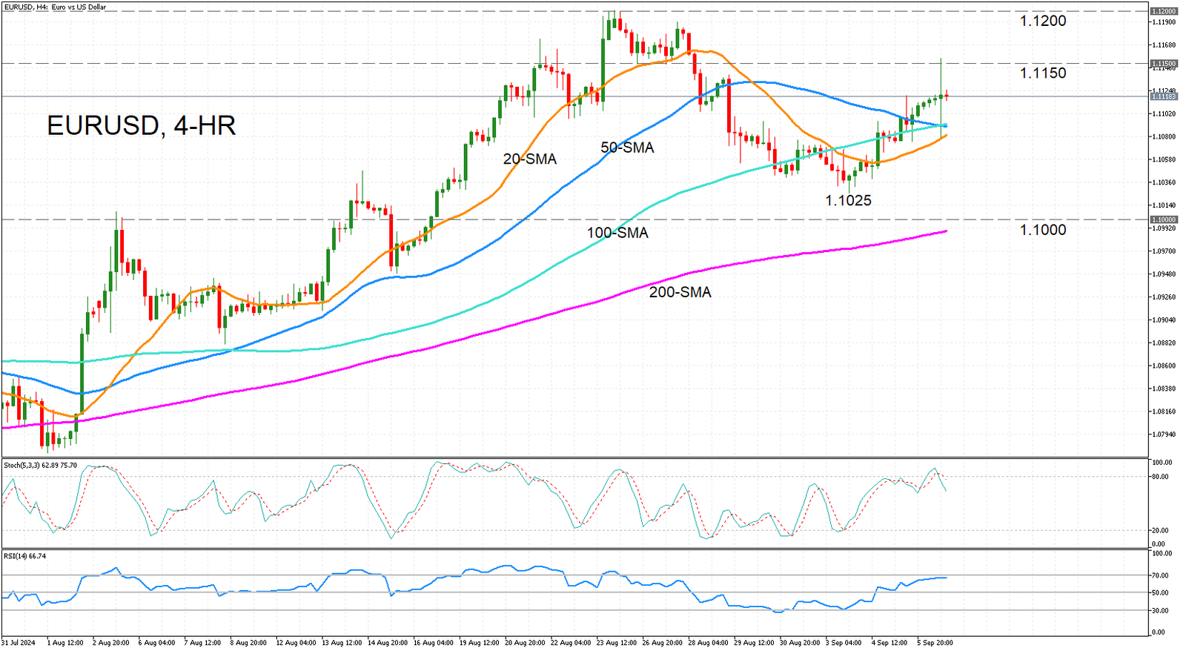Click the '16 Aug 04:00' time label
Viewport: 1186px width, 651px height.
(434, 643)
